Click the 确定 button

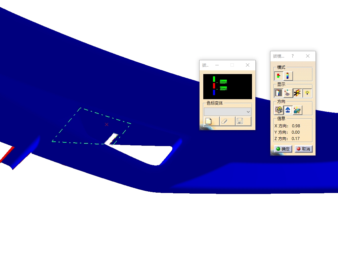tap(283, 149)
